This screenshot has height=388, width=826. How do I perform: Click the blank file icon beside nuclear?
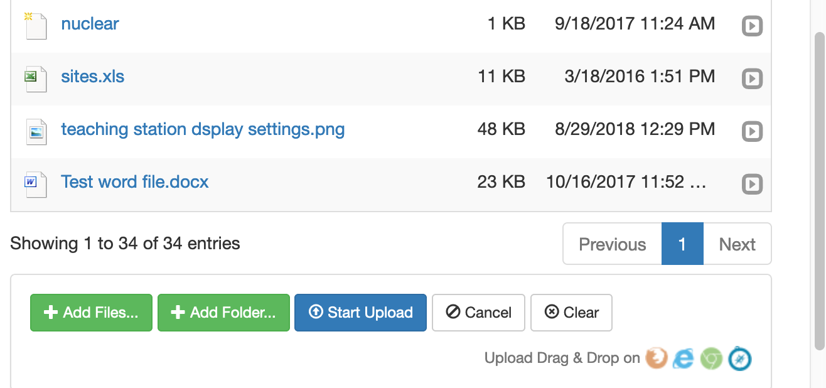(x=36, y=26)
